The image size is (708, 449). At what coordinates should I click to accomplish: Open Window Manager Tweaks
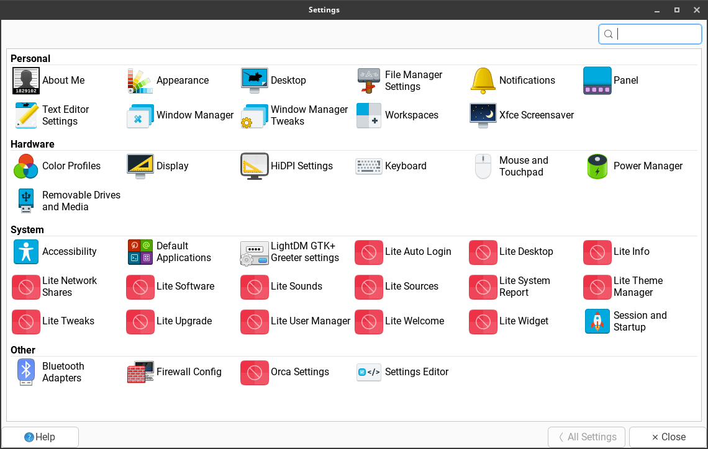[x=254, y=115]
